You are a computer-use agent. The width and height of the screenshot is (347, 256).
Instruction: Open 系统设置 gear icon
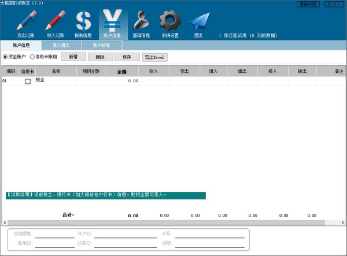coord(170,24)
